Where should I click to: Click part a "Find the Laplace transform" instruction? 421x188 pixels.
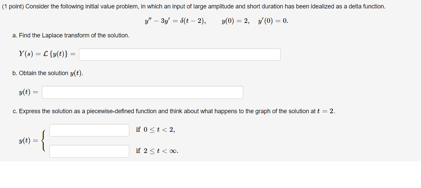(71, 35)
